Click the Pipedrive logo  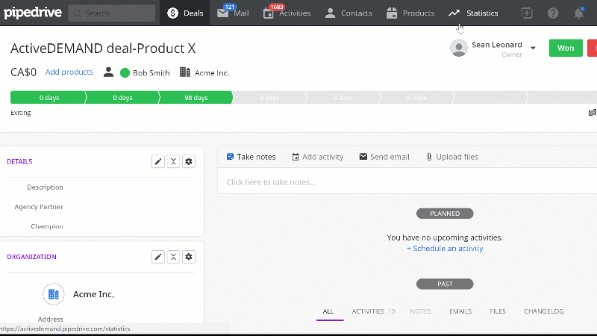pyautogui.click(x=32, y=13)
